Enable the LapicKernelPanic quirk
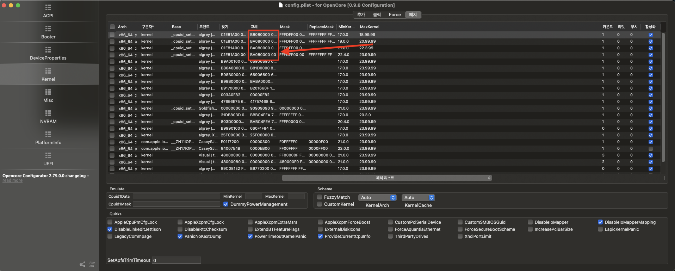 coord(600,229)
